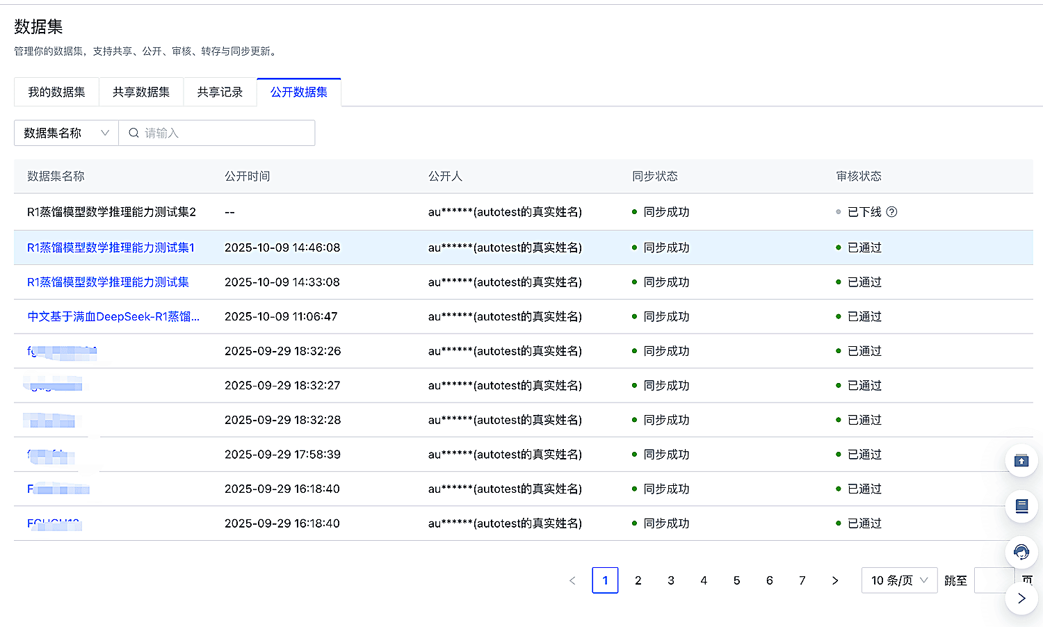Click the 已下线 status text
The image size is (1043, 627).
[x=864, y=212]
